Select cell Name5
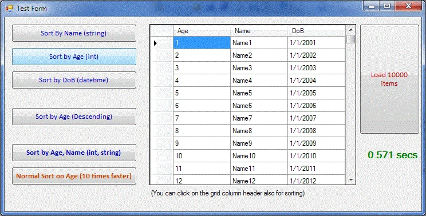Viewport: 426px width, 216px height. [259, 93]
